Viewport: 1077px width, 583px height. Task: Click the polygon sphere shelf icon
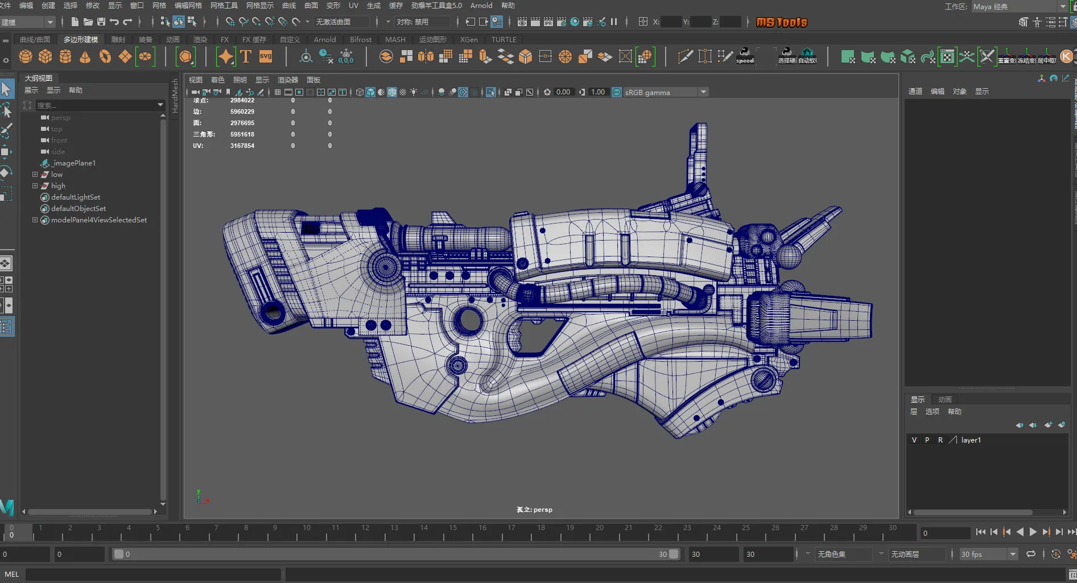point(26,56)
